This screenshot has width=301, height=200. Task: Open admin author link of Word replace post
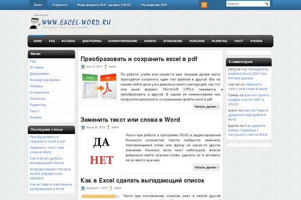(115, 127)
